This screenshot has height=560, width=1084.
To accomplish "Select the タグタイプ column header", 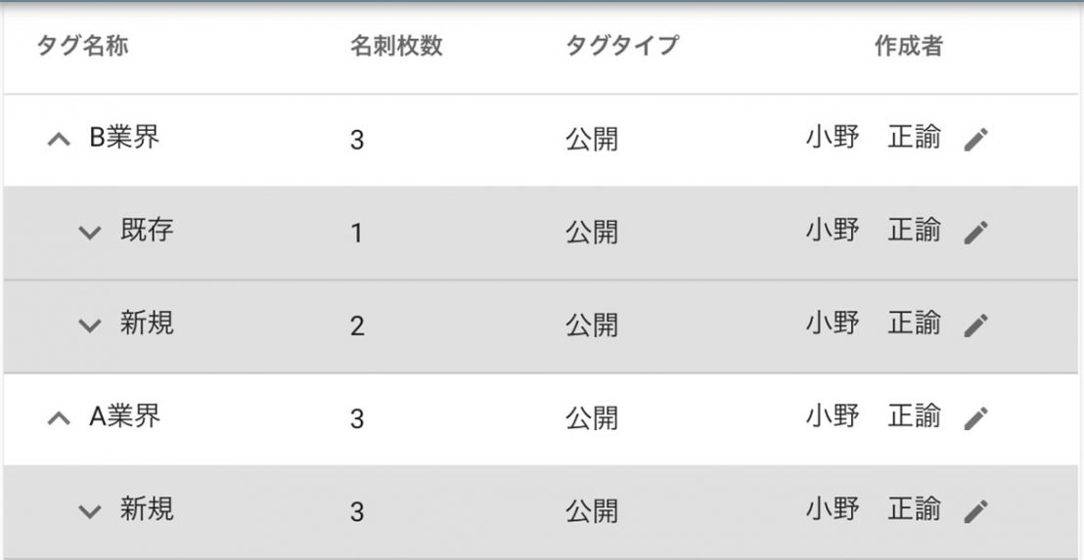I will coord(621,46).
